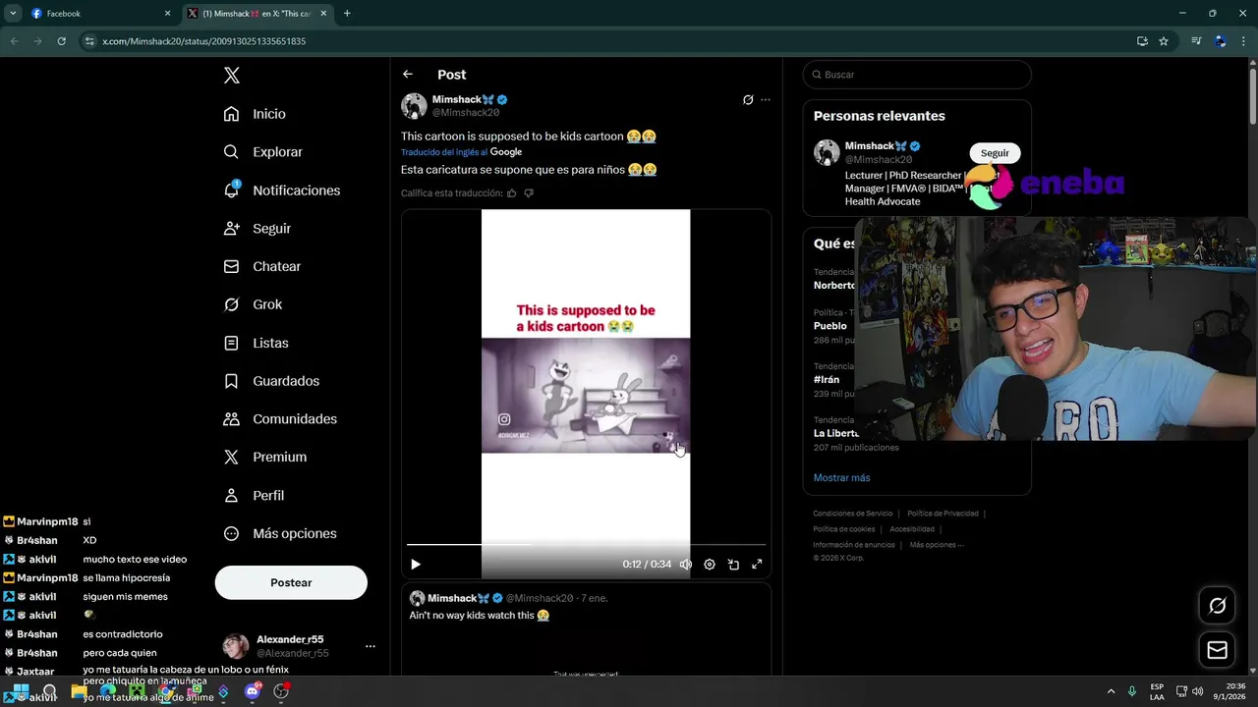Go back with the Post arrow
Image resolution: width=1258 pixels, height=707 pixels.
pyautogui.click(x=408, y=75)
